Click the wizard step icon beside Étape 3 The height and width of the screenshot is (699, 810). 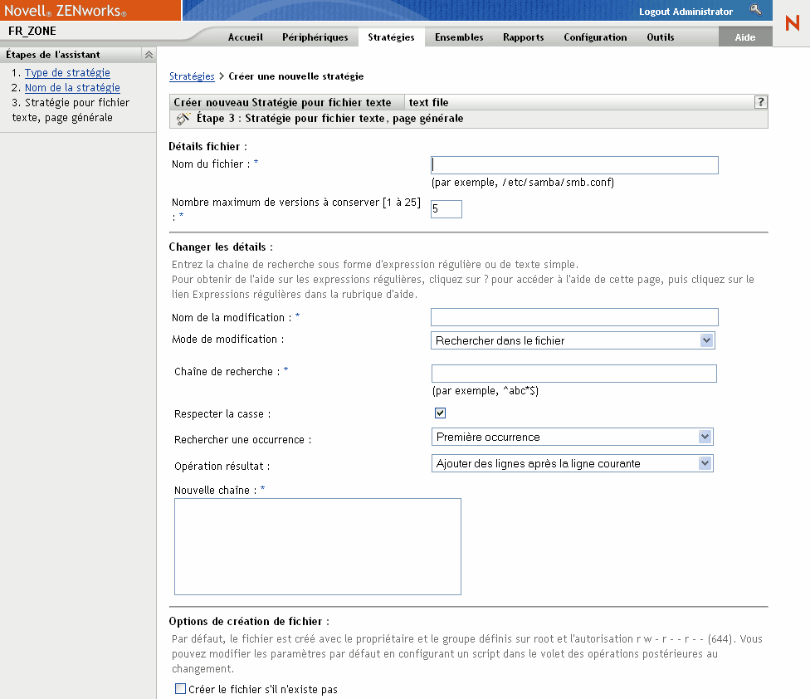(183, 119)
